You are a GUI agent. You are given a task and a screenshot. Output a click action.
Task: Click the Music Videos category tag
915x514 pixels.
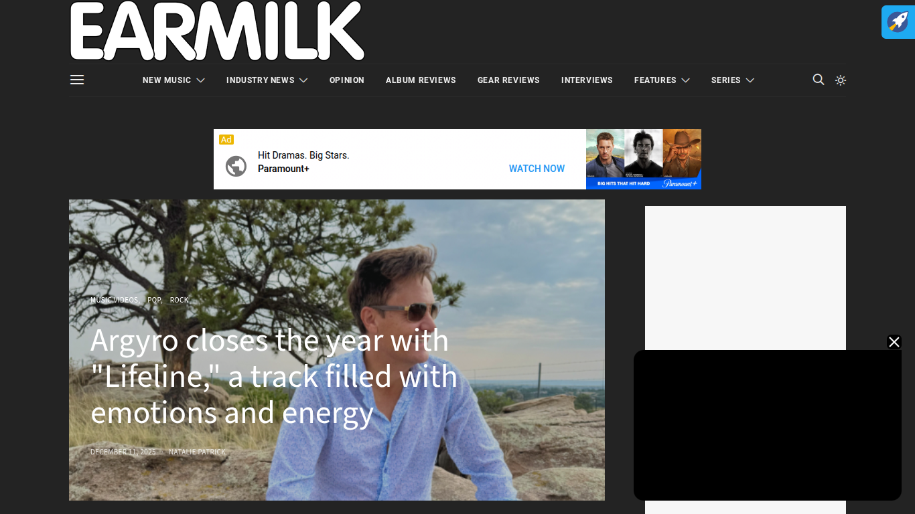[x=115, y=300]
